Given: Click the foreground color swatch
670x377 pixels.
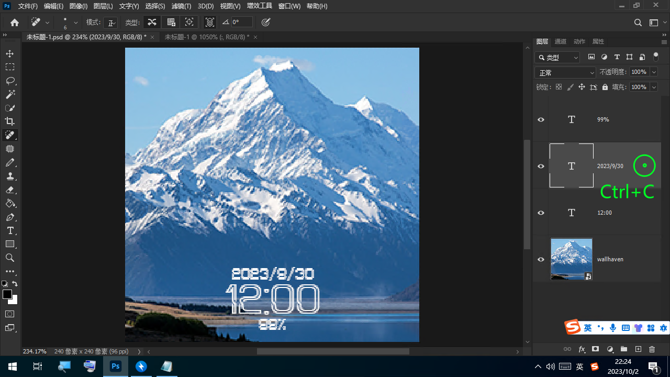Looking at the screenshot, I should [x=7, y=294].
